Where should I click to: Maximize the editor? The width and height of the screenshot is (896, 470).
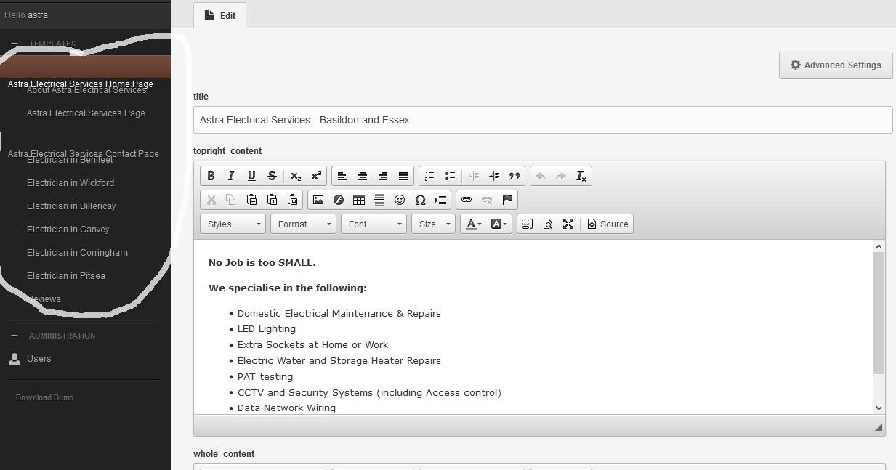coord(568,224)
